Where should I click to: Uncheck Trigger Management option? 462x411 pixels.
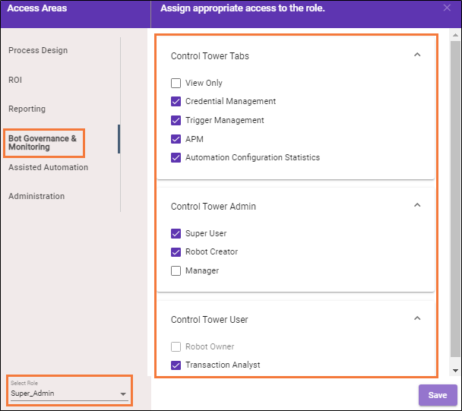[x=176, y=120]
